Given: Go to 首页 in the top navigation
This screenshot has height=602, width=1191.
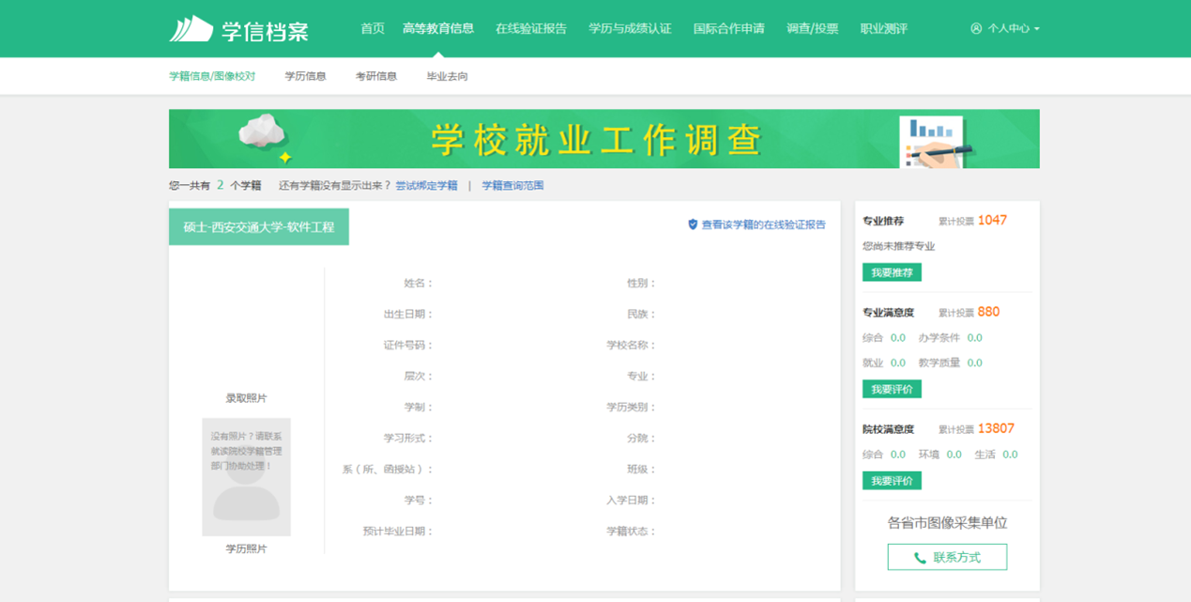Looking at the screenshot, I should [x=373, y=29].
